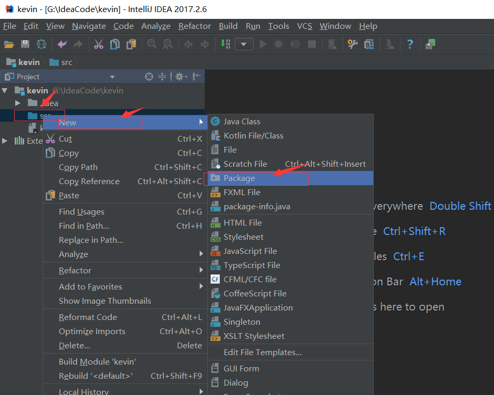Click Delete... in context menu

click(125, 346)
